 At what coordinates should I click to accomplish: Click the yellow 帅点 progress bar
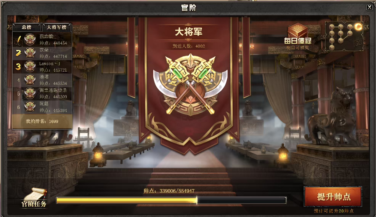(x=171, y=200)
